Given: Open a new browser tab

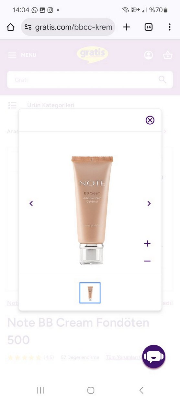Looking at the screenshot, I should pyautogui.click(x=127, y=27).
